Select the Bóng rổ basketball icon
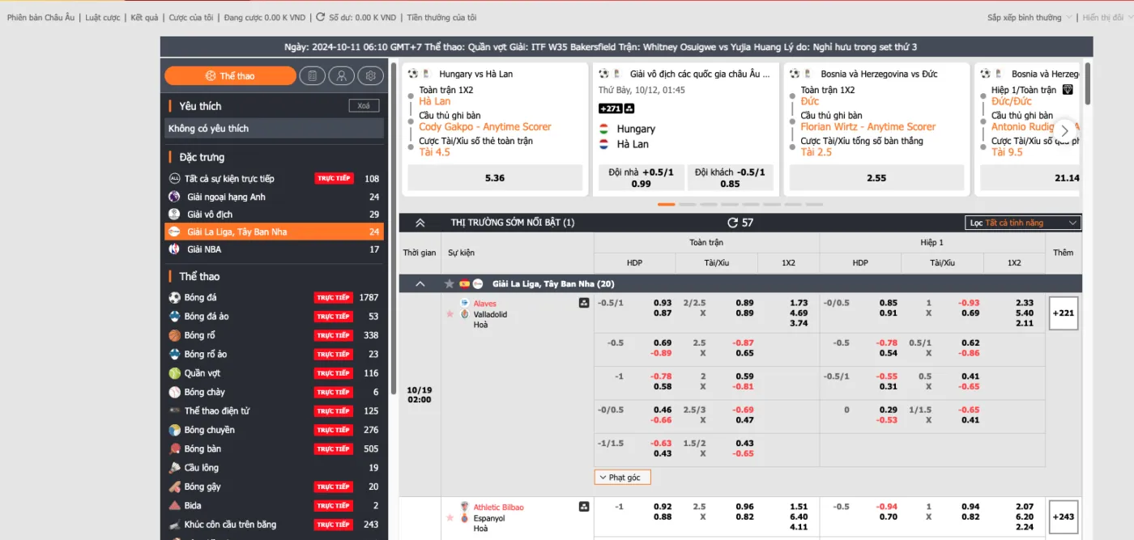1134x540 pixels. tap(174, 335)
